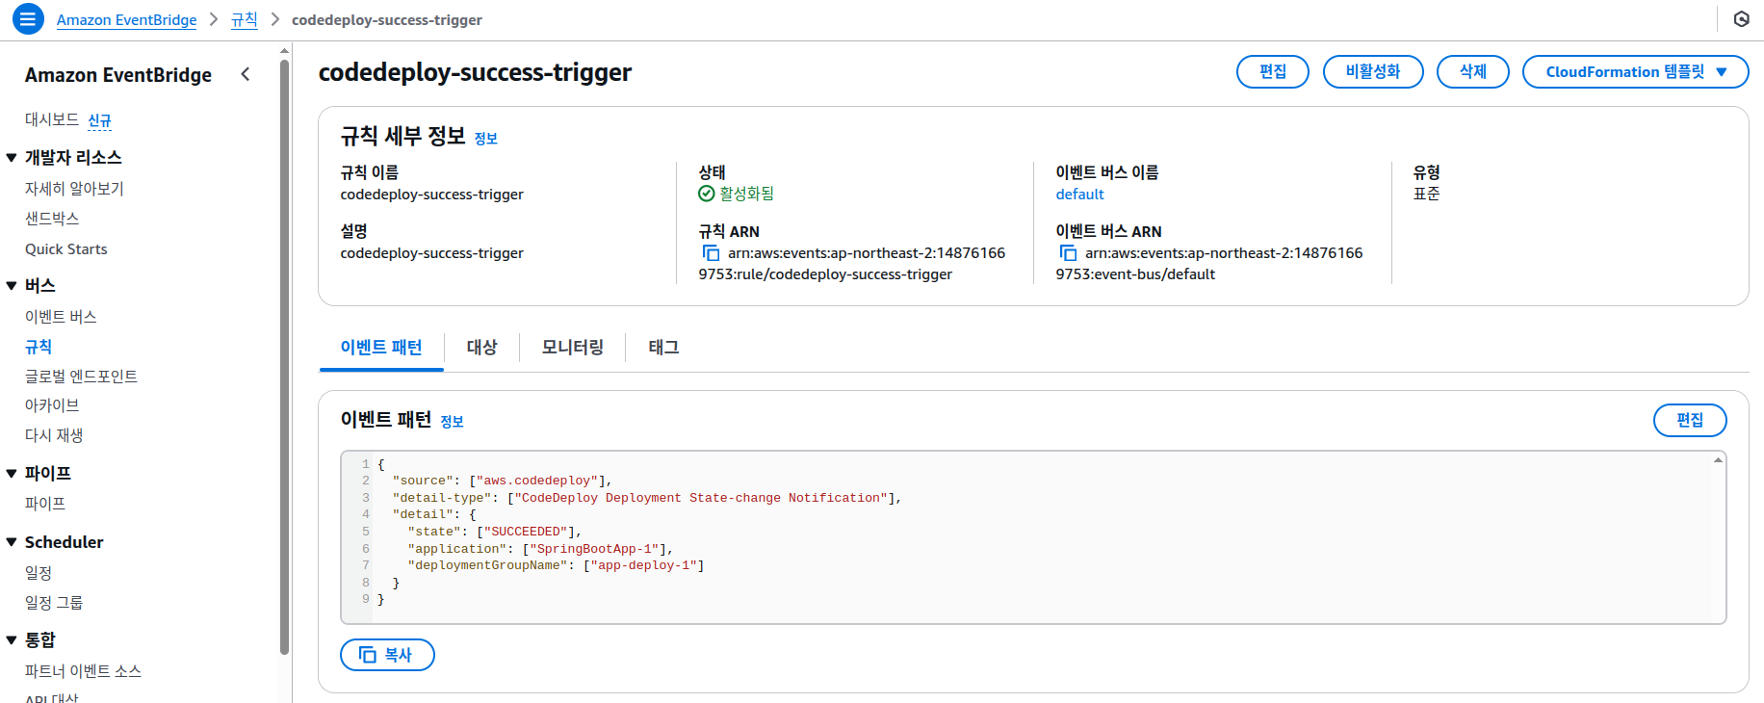Open 파트너 이벤트 소스 in sidebar
Image resolution: width=1764 pixels, height=703 pixels.
[x=83, y=671]
